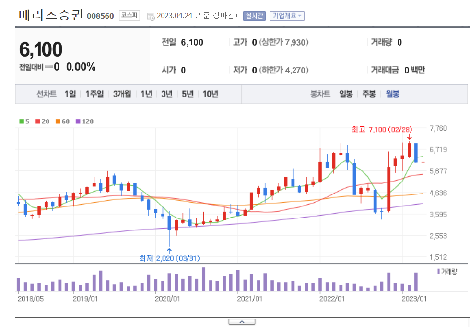Switch to 월봉 monthly candle chart

pyautogui.click(x=392, y=94)
